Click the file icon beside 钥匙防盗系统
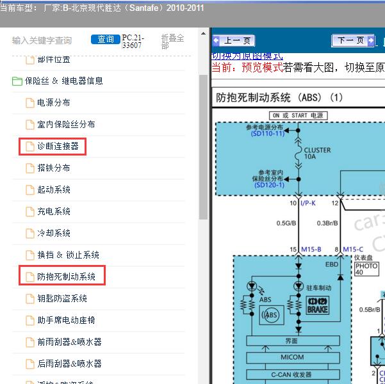The image size is (385, 384). click(x=30, y=299)
